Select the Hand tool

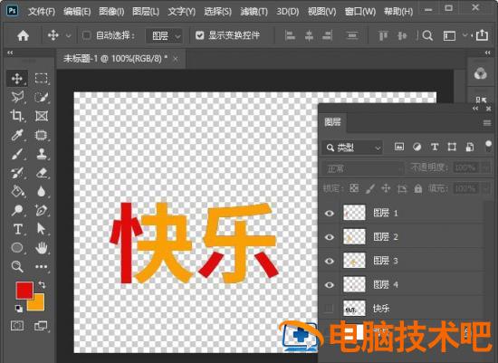42,248
